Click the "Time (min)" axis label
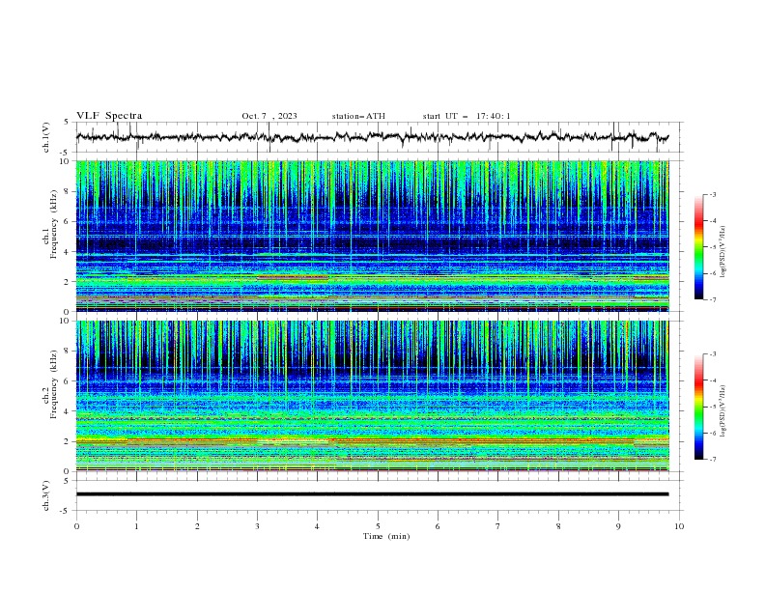 [386, 536]
